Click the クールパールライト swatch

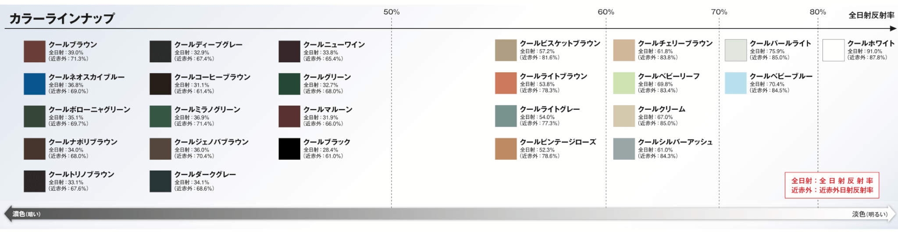736,50
